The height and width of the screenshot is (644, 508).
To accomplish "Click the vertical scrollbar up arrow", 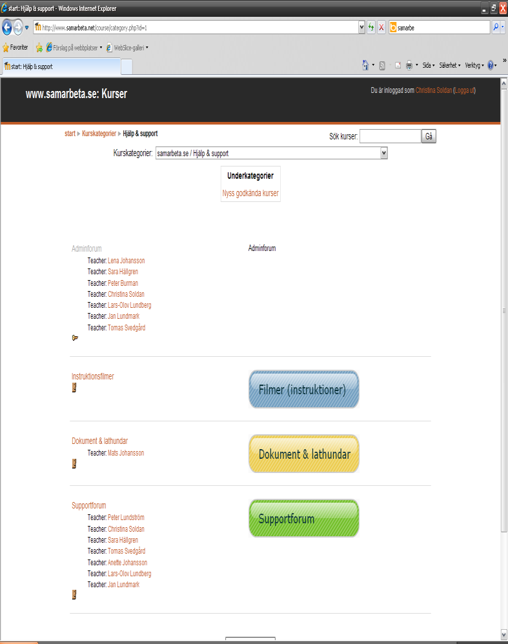I will pyautogui.click(x=504, y=83).
